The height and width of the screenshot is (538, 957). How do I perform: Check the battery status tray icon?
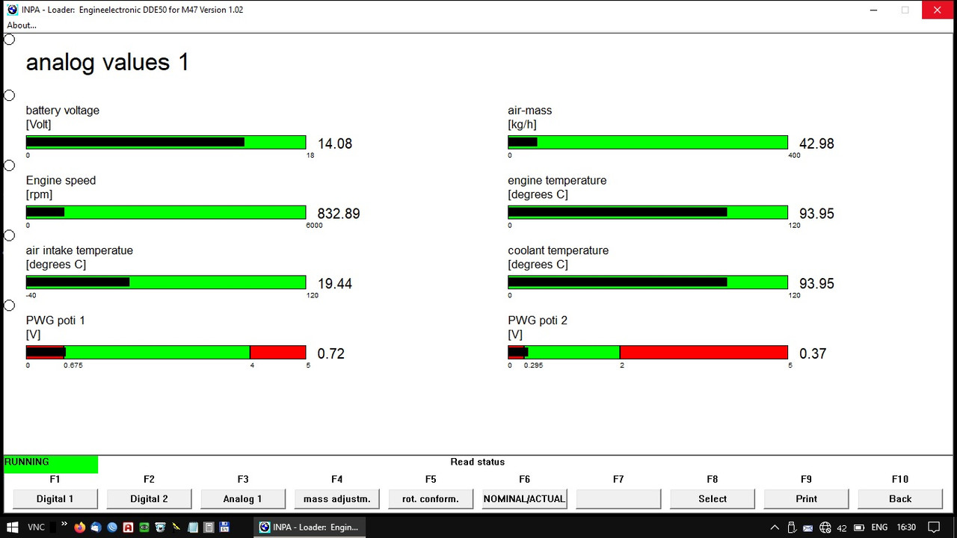(859, 528)
